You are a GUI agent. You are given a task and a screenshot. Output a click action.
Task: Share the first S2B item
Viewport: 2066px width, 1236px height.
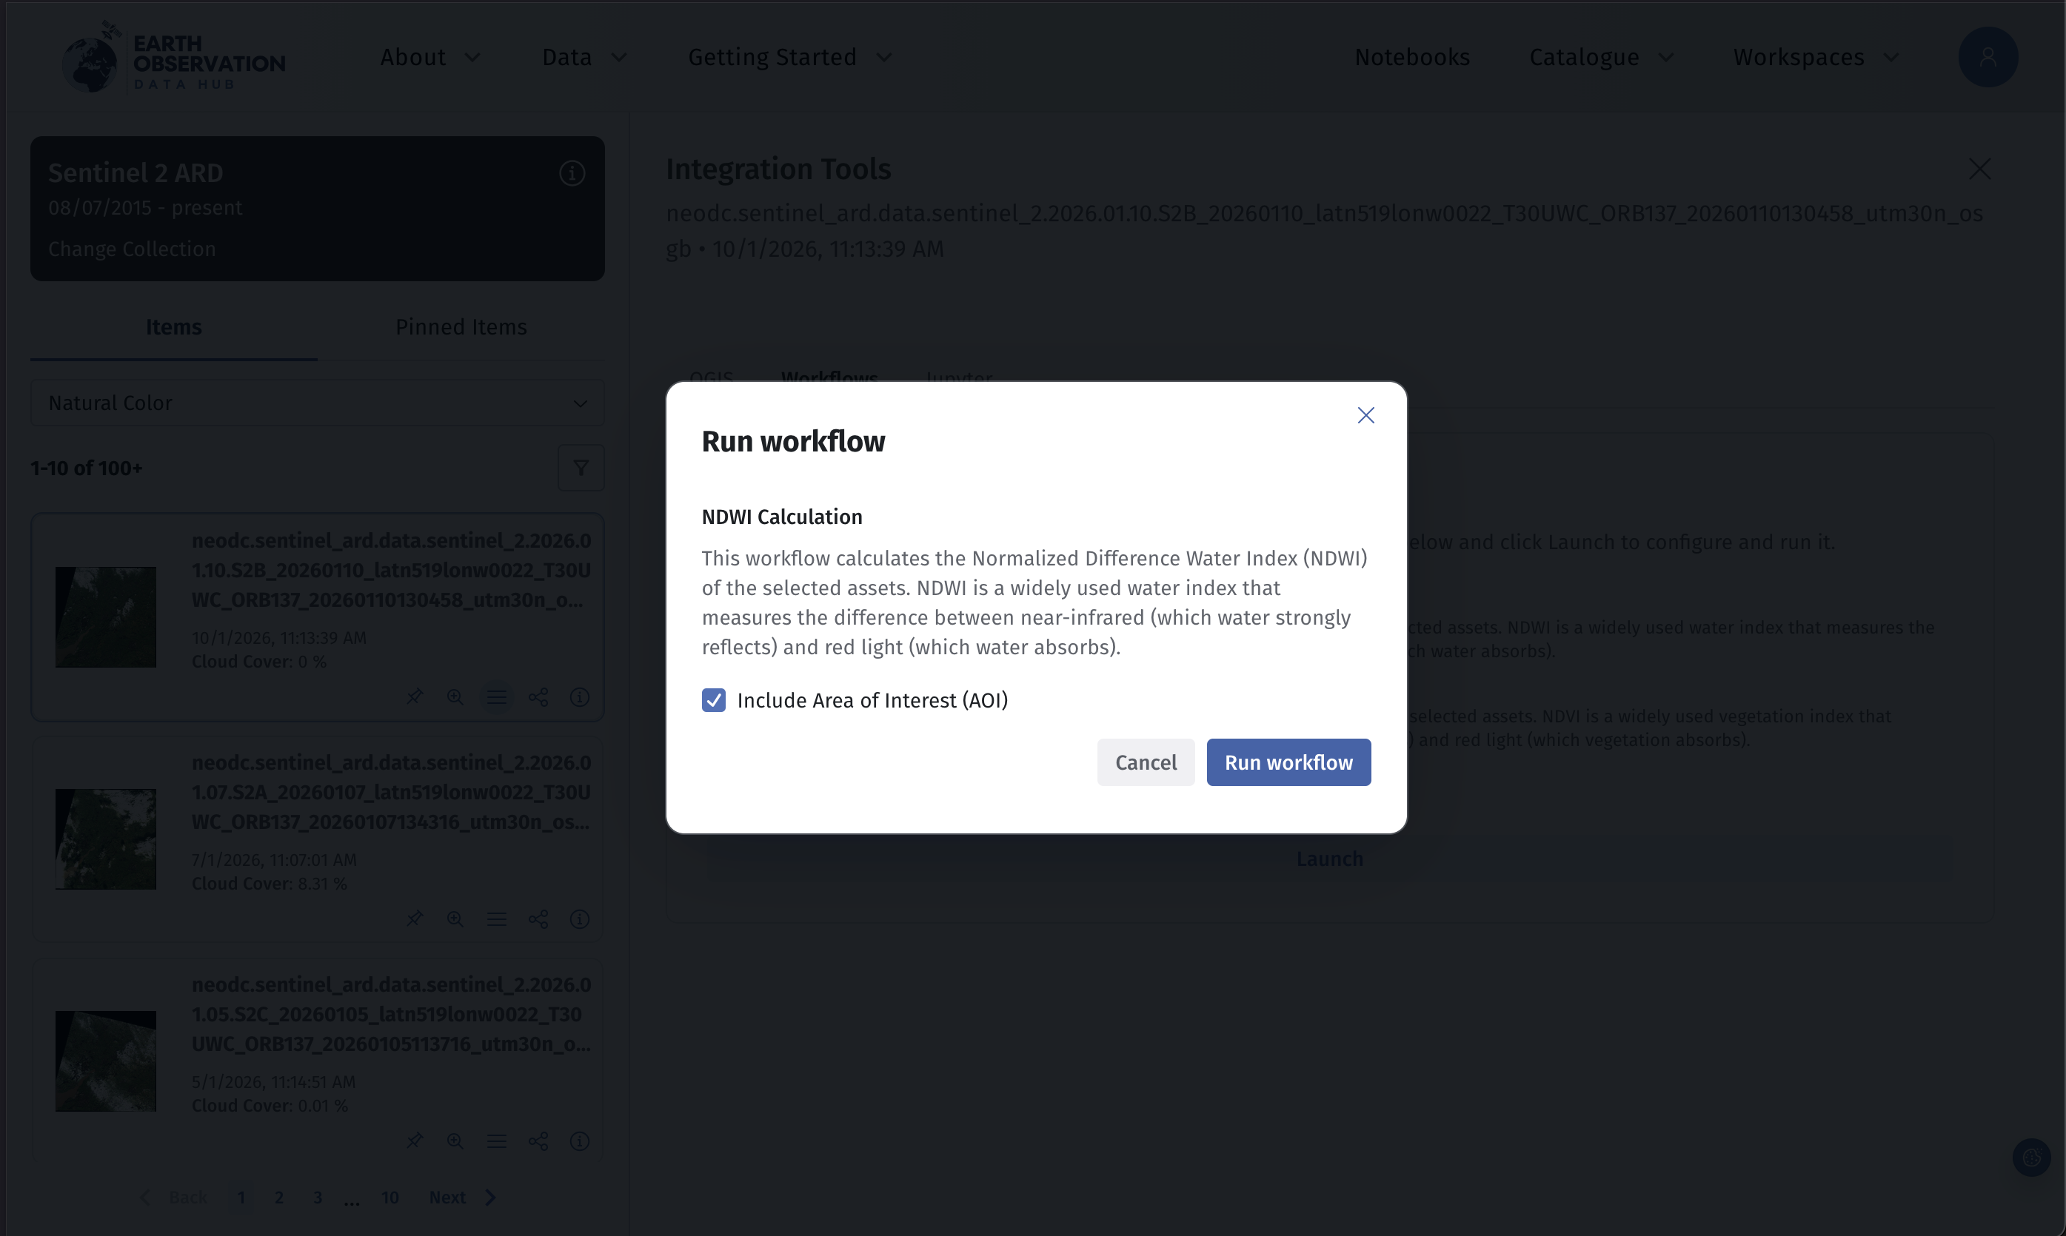click(x=538, y=697)
